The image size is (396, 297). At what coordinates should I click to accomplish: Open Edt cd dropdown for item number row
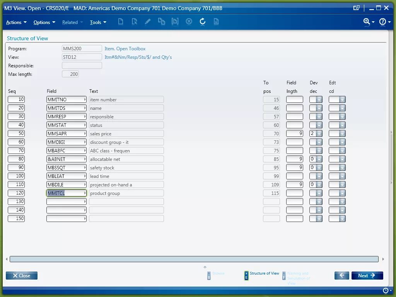pyautogui.click(x=342, y=99)
